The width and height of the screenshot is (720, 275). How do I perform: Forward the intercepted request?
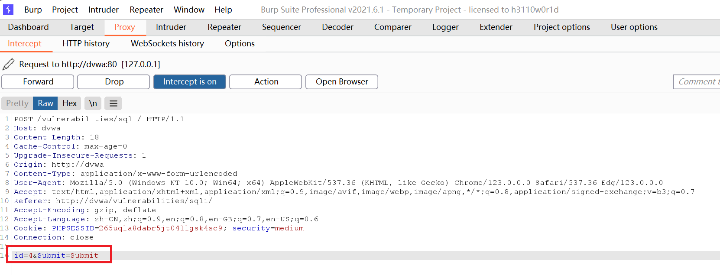38,82
